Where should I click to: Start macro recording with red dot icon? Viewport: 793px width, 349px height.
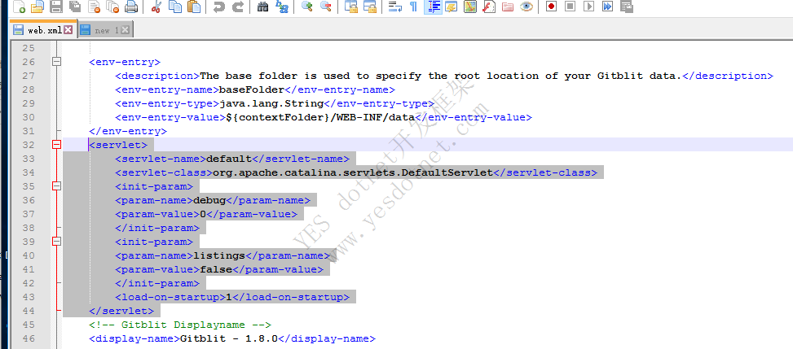point(552,7)
